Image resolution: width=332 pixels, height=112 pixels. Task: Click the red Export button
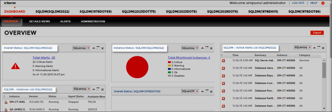pos(317,33)
